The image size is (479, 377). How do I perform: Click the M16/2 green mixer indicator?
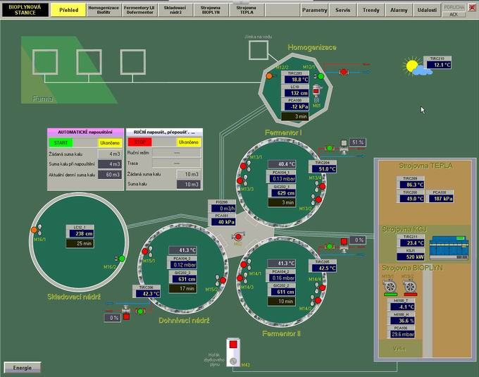[x=121, y=259]
